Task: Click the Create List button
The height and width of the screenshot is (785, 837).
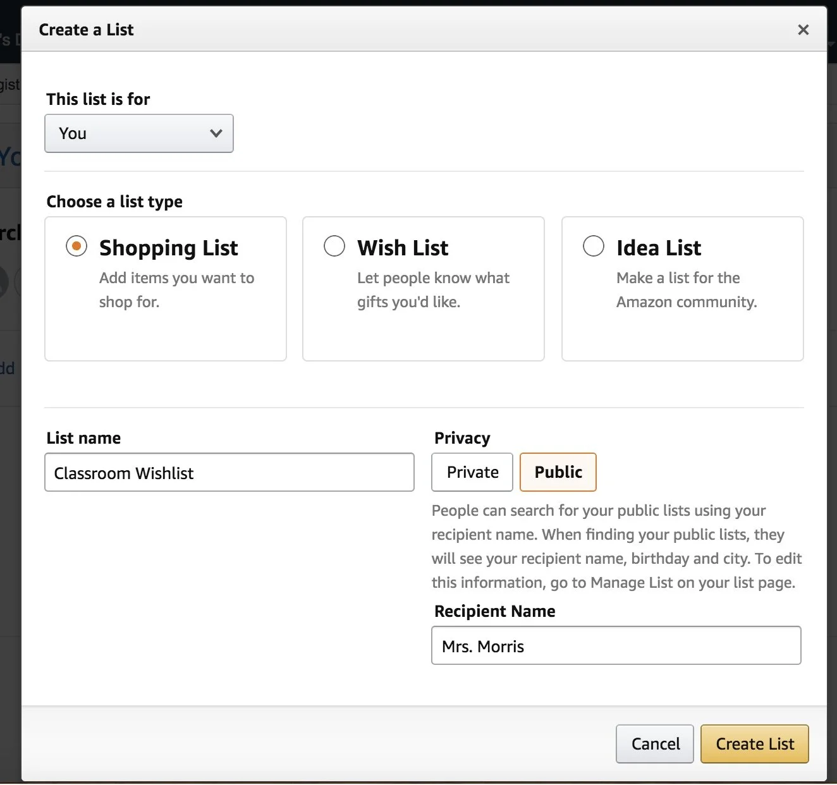Action: (x=754, y=744)
